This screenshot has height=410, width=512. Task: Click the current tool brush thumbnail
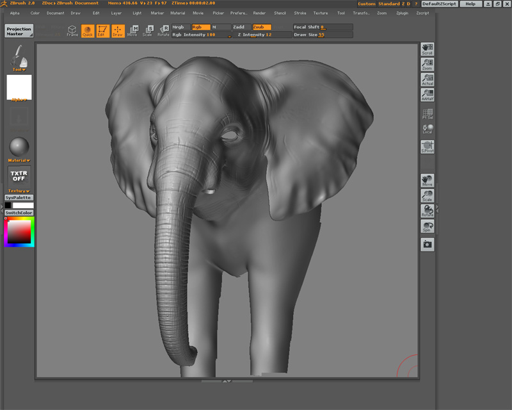pos(19,56)
